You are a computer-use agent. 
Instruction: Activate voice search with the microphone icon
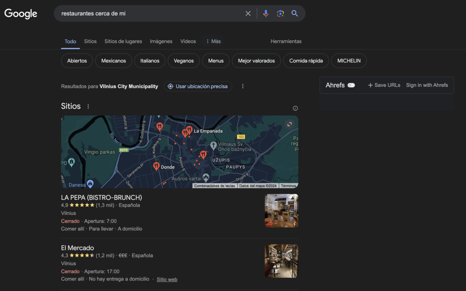tap(266, 13)
